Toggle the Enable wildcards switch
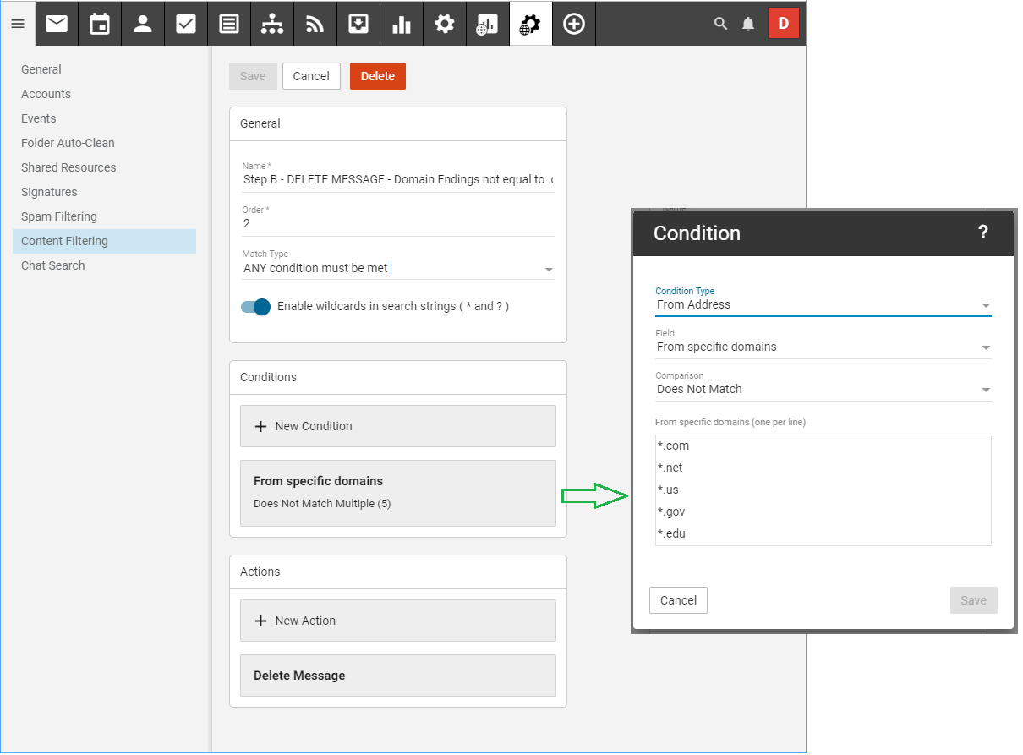The height and width of the screenshot is (755, 1023). (255, 306)
